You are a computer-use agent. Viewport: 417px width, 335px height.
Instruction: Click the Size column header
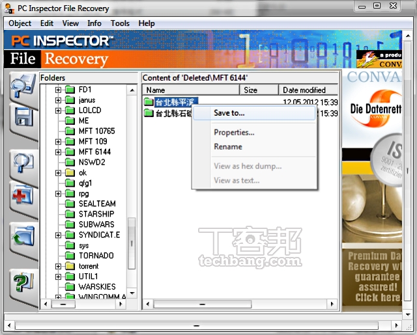251,90
